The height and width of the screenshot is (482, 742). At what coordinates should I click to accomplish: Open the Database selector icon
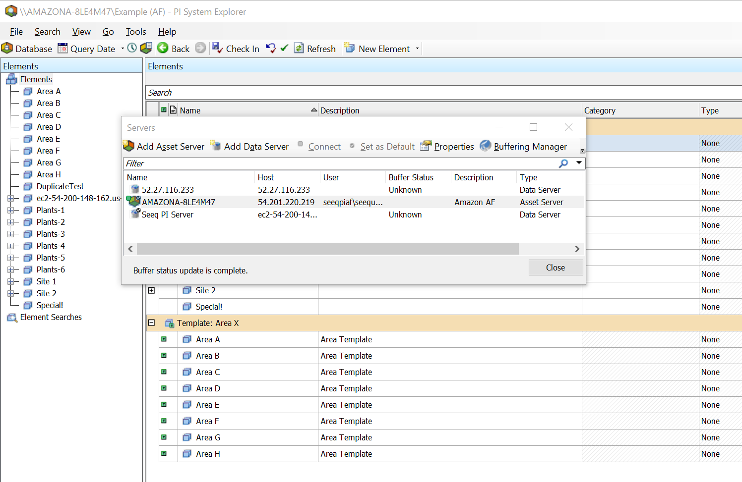(7, 48)
